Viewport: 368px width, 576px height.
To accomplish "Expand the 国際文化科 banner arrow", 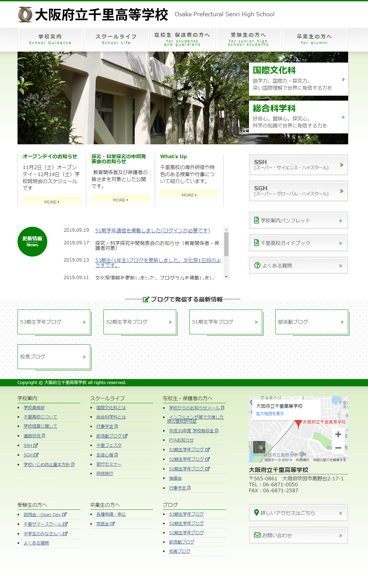I will (343, 79).
